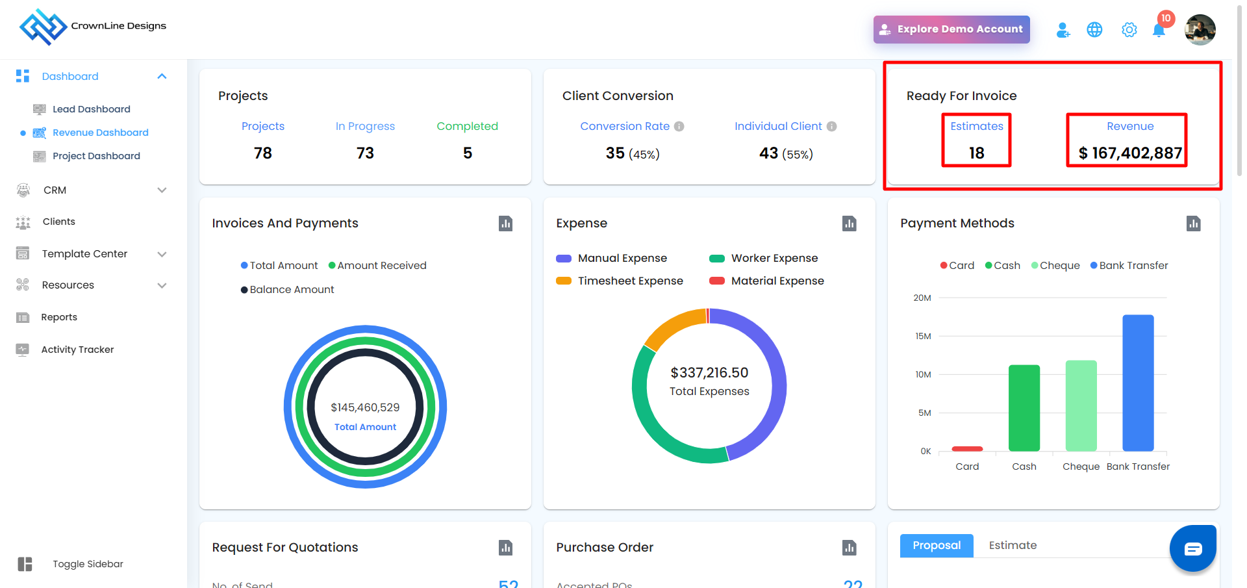Click the notification bell icon
Viewport: 1247px width, 588px height.
[1158, 30]
